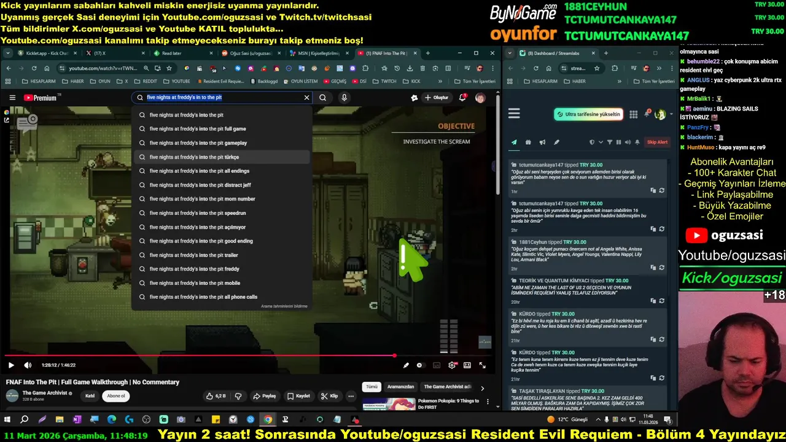786x442 pixels.
Task: Open REDDIT bookmark folder
Action: pos(145,81)
